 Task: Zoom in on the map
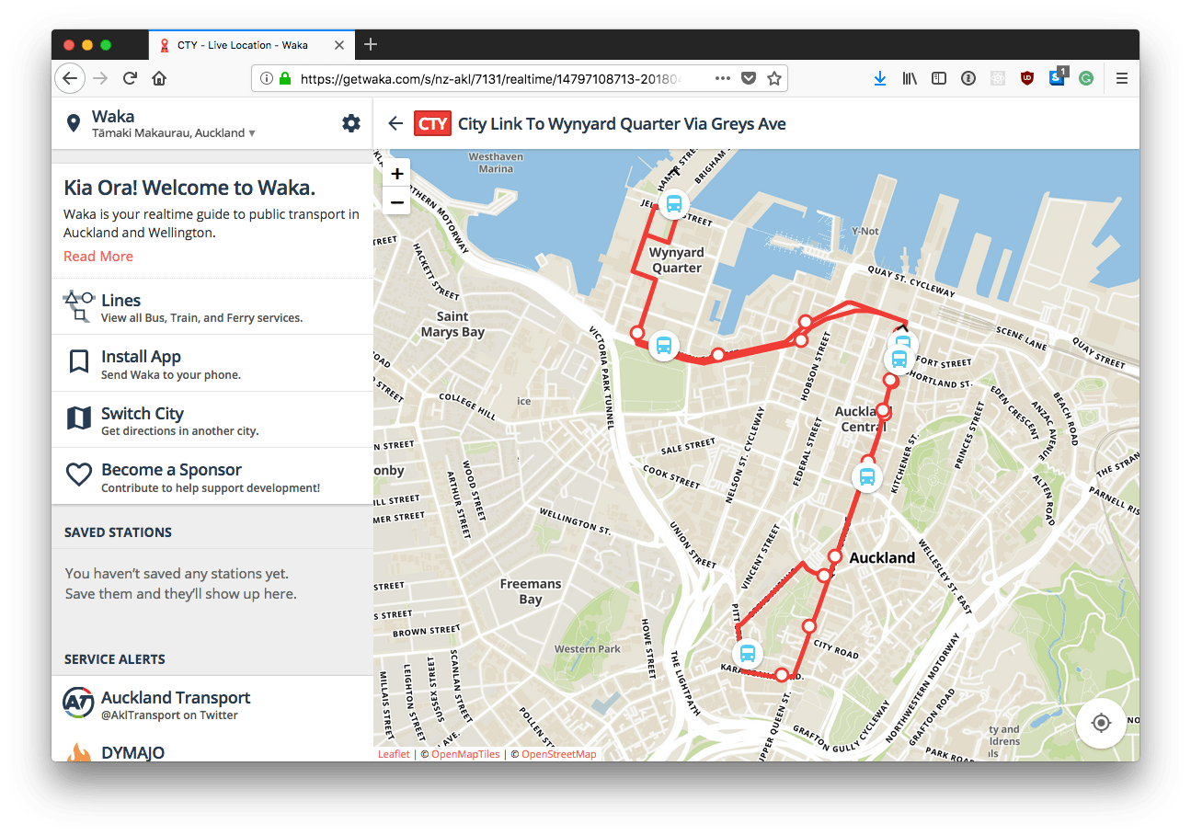tap(396, 173)
